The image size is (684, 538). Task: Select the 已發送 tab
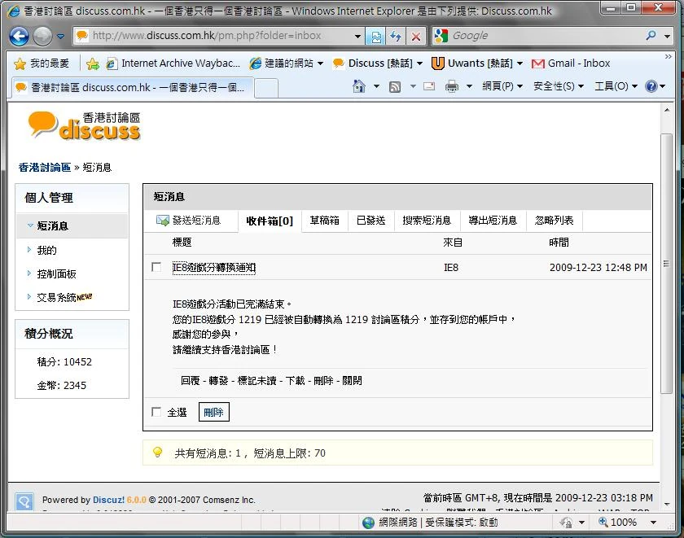pyautogui.click(x=370, y=221)
